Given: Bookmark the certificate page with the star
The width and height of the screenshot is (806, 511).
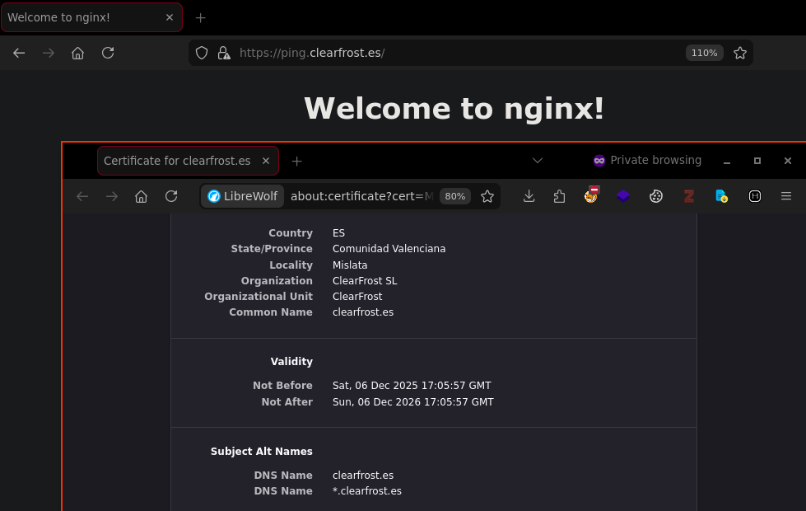Looking at the screenshot, I should (x=487, y=196).
